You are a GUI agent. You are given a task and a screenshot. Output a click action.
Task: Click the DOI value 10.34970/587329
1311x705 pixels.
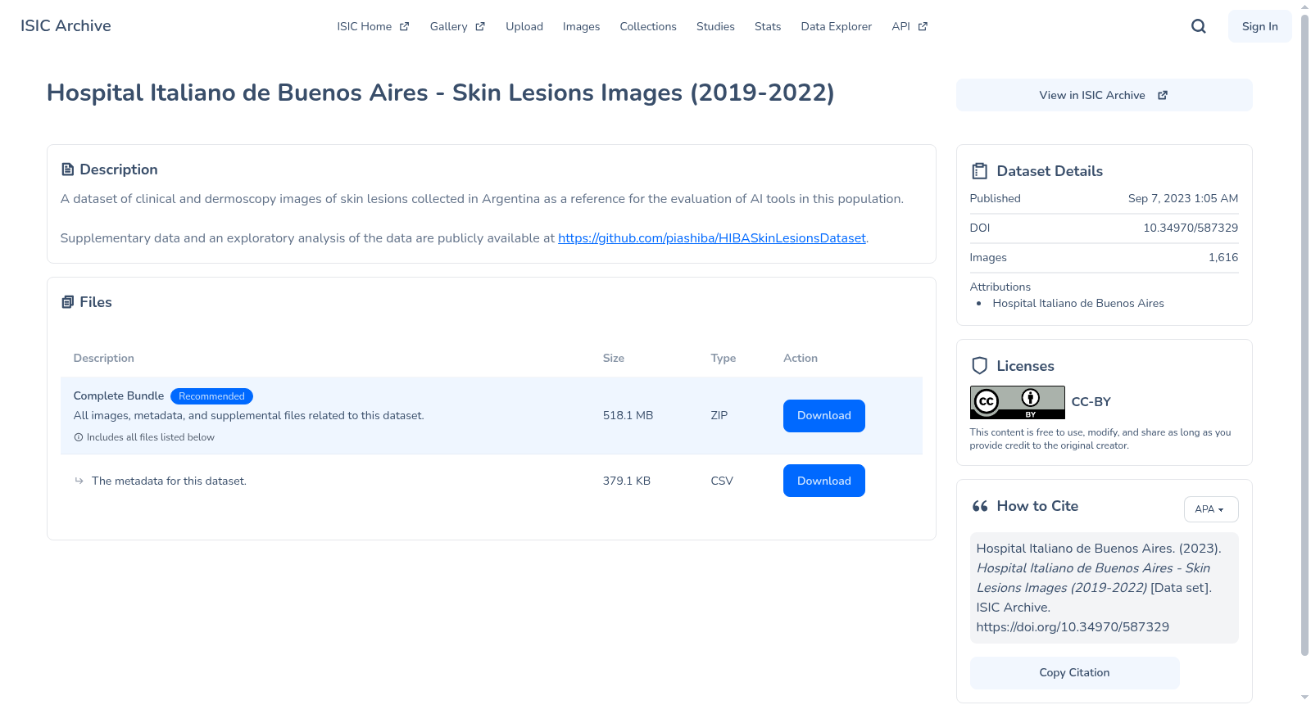click(1191, 228)
